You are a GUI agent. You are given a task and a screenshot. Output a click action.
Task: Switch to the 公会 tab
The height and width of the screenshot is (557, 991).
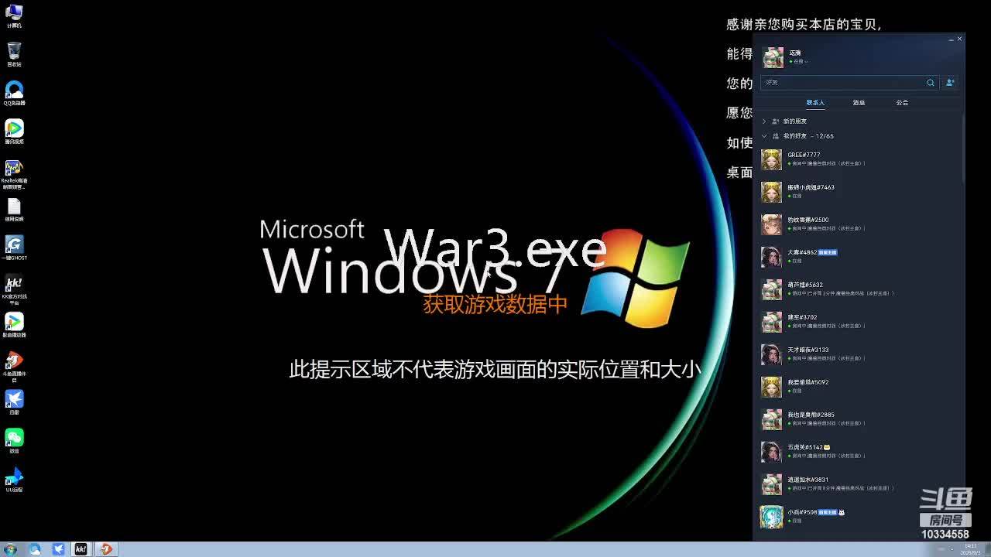pos(902,102)
